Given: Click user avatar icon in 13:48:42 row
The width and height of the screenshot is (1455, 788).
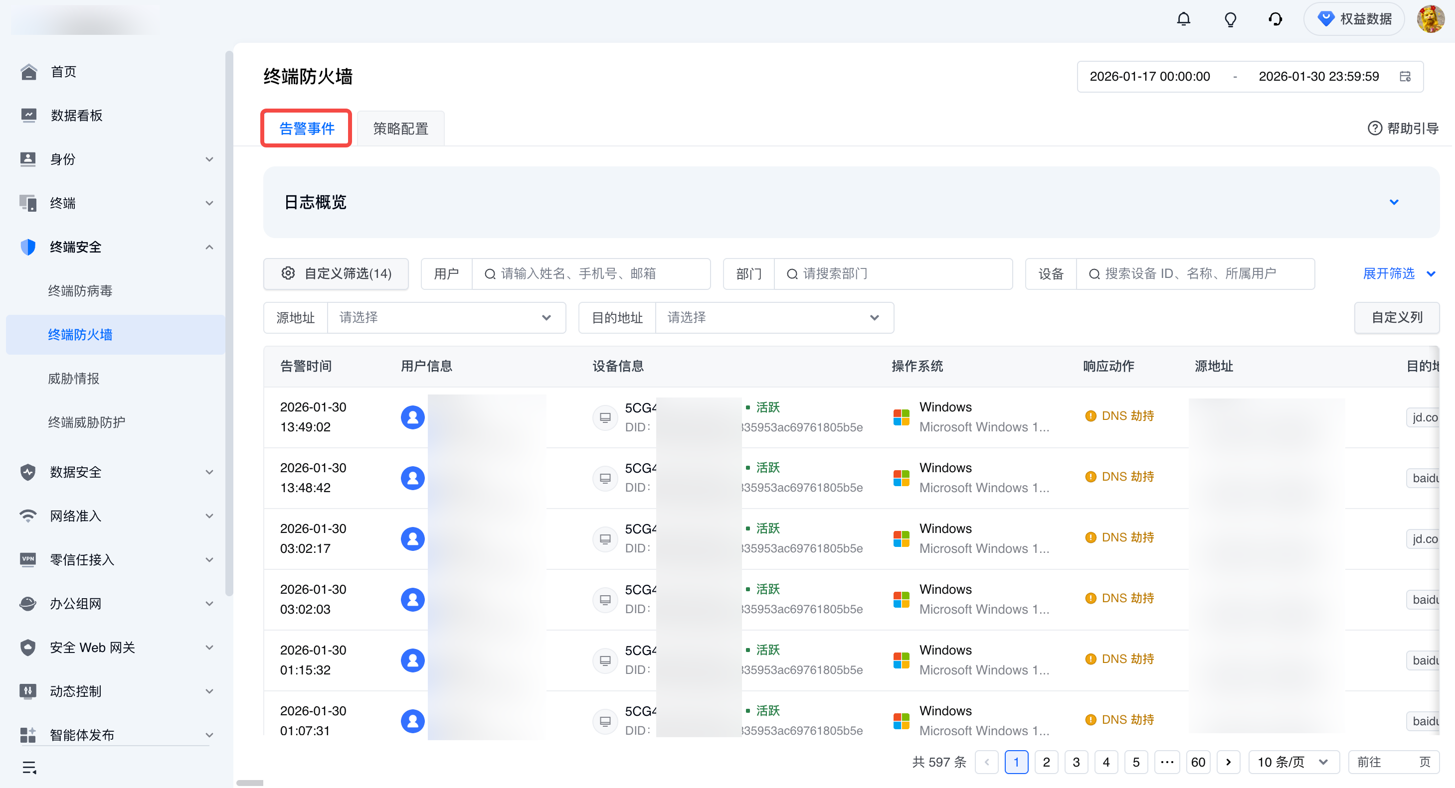Looking at the screenshot, I should (412, 478).
